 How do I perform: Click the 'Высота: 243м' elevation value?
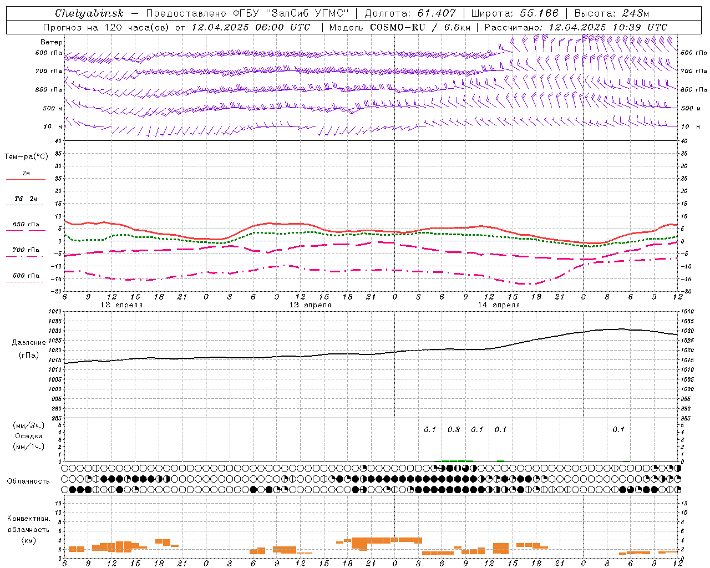click(x=612, y=13)
